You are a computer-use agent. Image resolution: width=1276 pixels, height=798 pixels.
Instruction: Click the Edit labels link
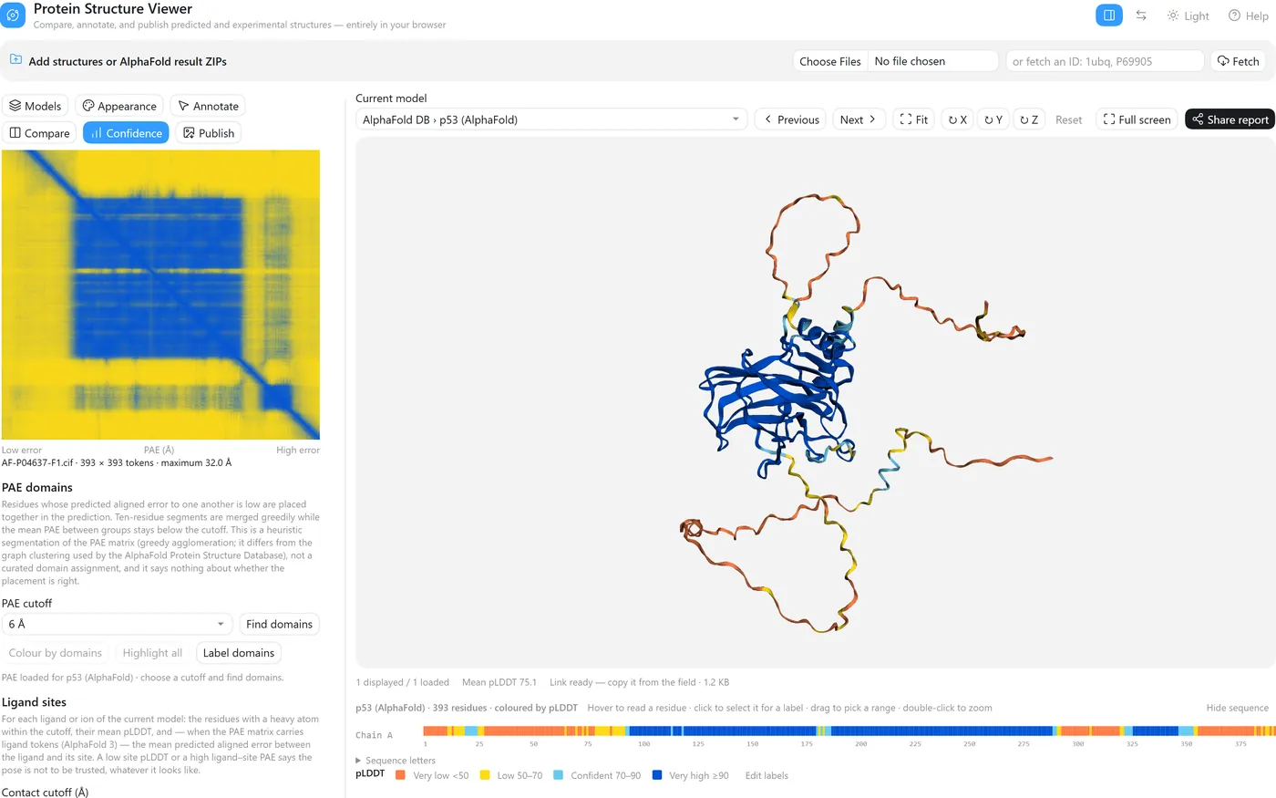coord(767,775)
